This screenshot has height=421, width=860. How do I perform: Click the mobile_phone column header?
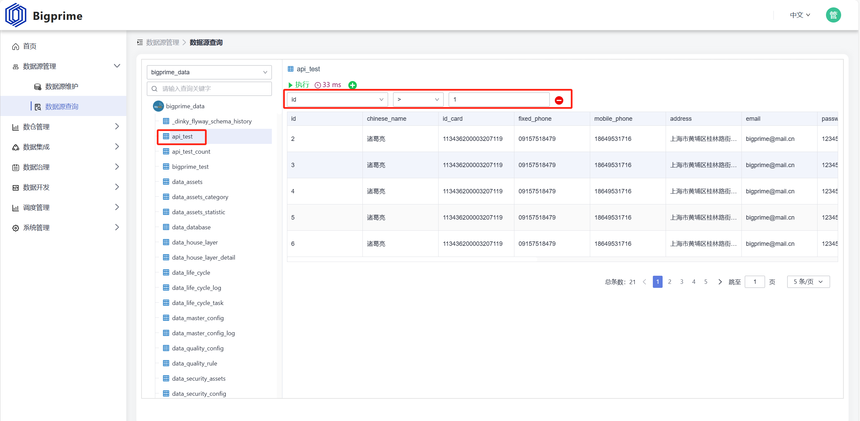click(x=628, y=119)
